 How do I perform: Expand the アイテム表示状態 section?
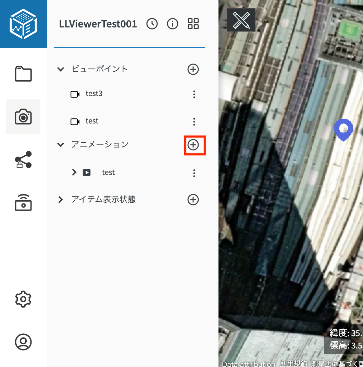click(61, 200)
